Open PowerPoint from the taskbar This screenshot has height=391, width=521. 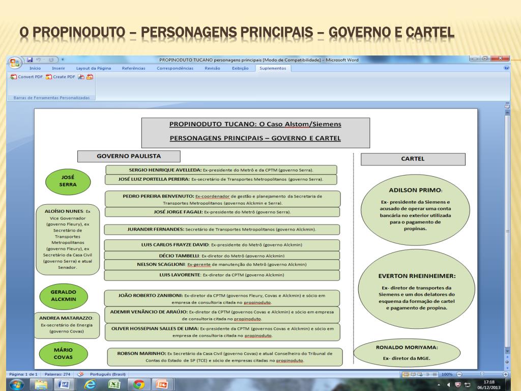[162, 385]
